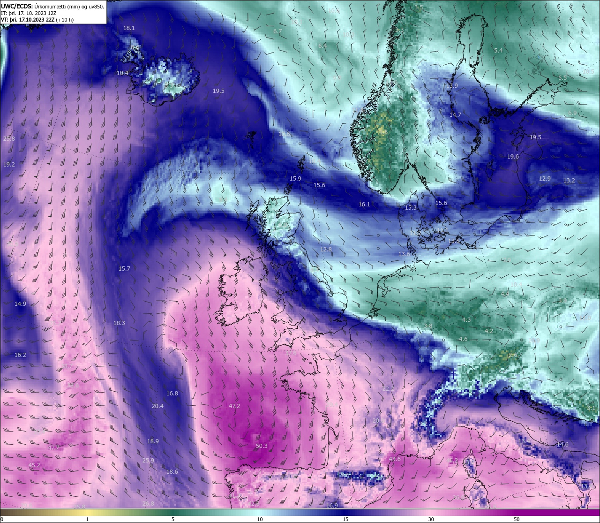The height and width of the screenshot is (523, 600).
Task: Click the 16.1 value in the North Sea
Action: coord(364,205)
